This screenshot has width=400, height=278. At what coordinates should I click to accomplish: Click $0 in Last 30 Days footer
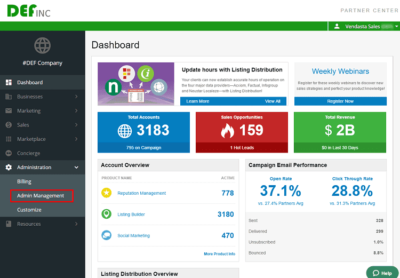tap(340, 148)
